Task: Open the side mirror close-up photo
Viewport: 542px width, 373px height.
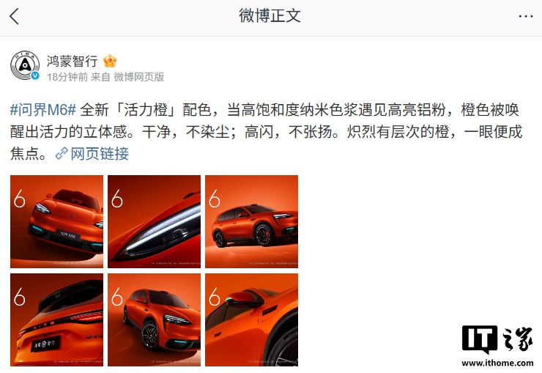Action: click(252, 320)
